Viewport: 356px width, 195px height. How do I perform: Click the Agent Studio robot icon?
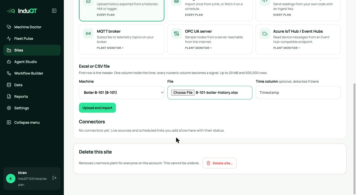point(9,62)
